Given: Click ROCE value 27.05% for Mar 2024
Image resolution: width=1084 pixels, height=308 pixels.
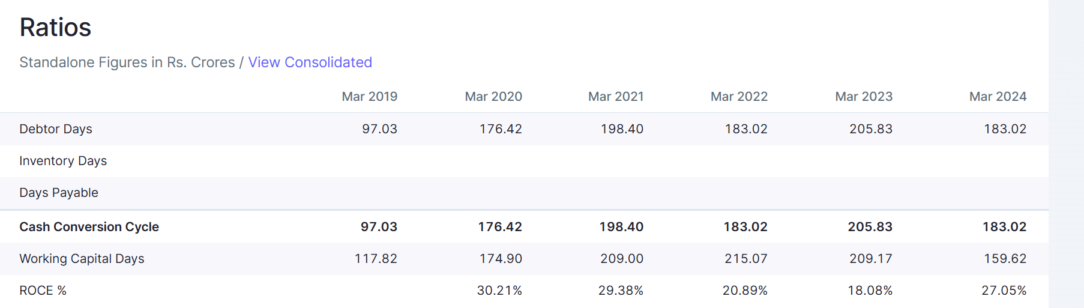Looking at the screenshot, I should [1004, 291].
